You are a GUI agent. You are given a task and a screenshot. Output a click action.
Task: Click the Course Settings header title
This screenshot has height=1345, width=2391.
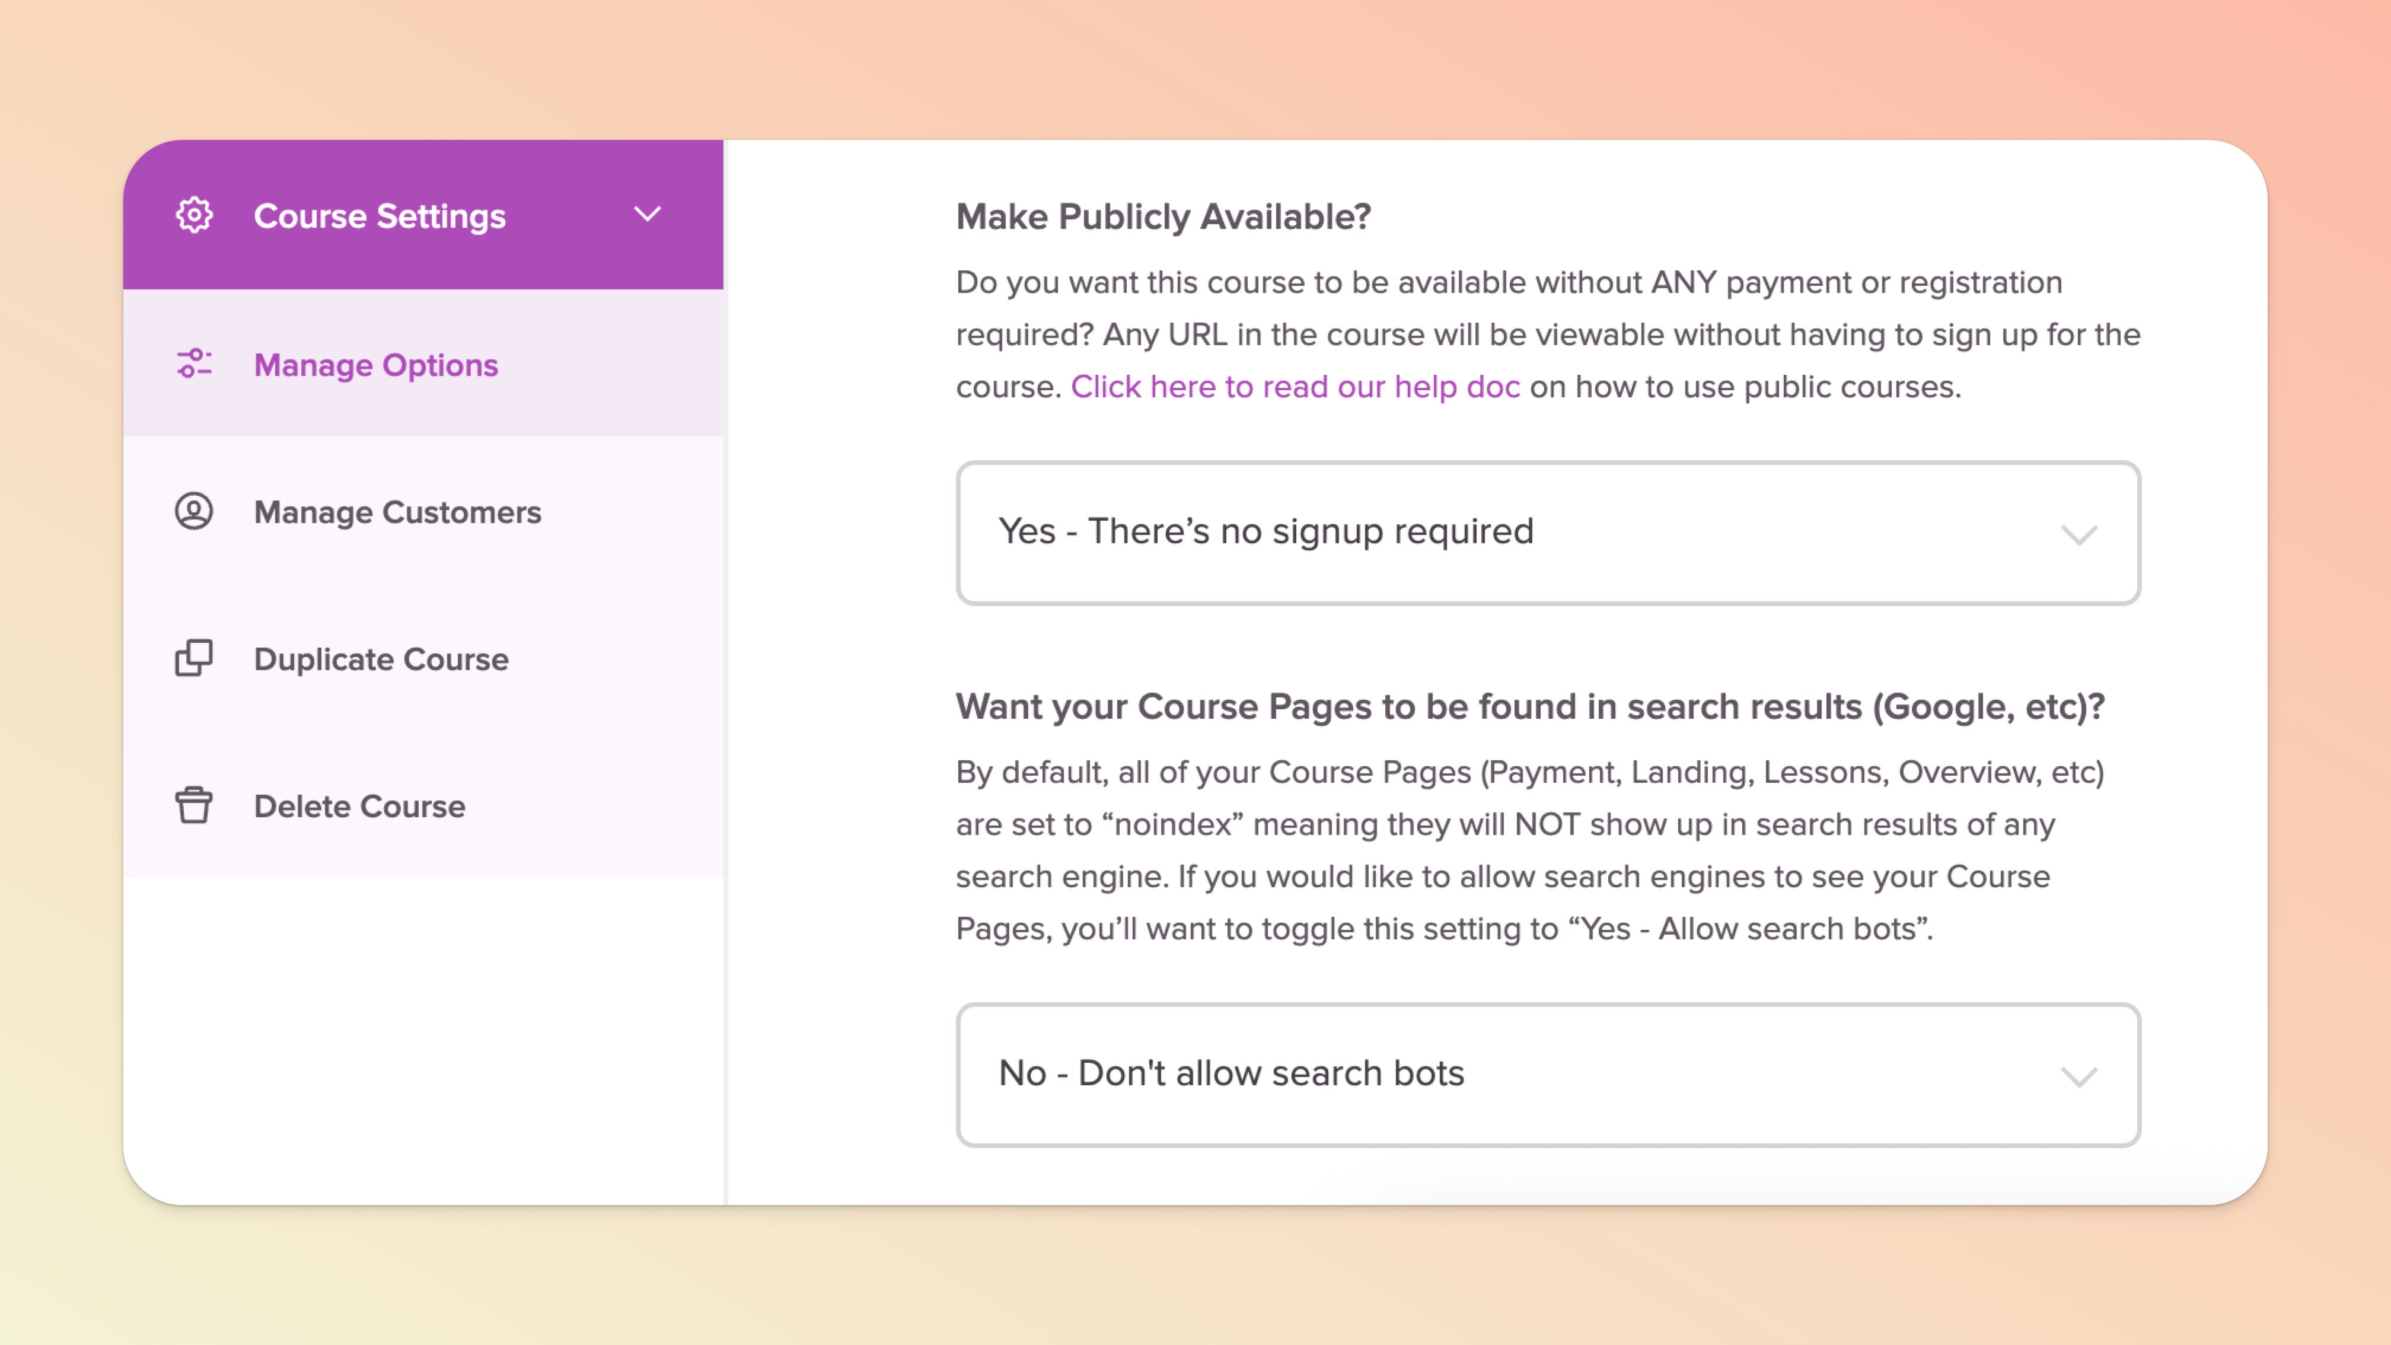coord(380,216)
